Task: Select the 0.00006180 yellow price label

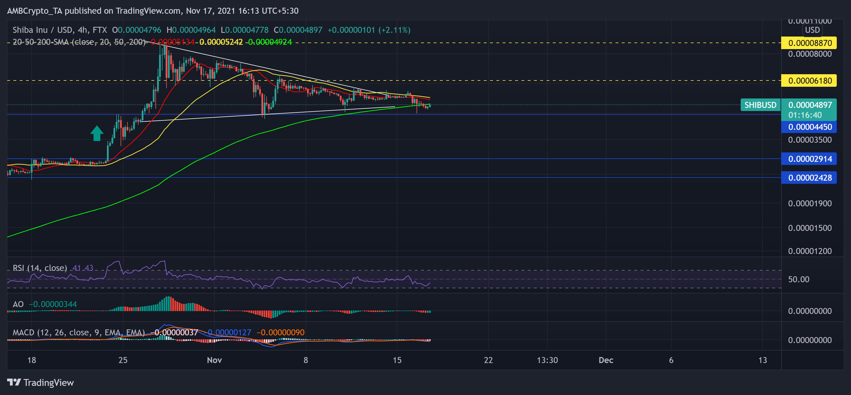Action: (809, 80)
